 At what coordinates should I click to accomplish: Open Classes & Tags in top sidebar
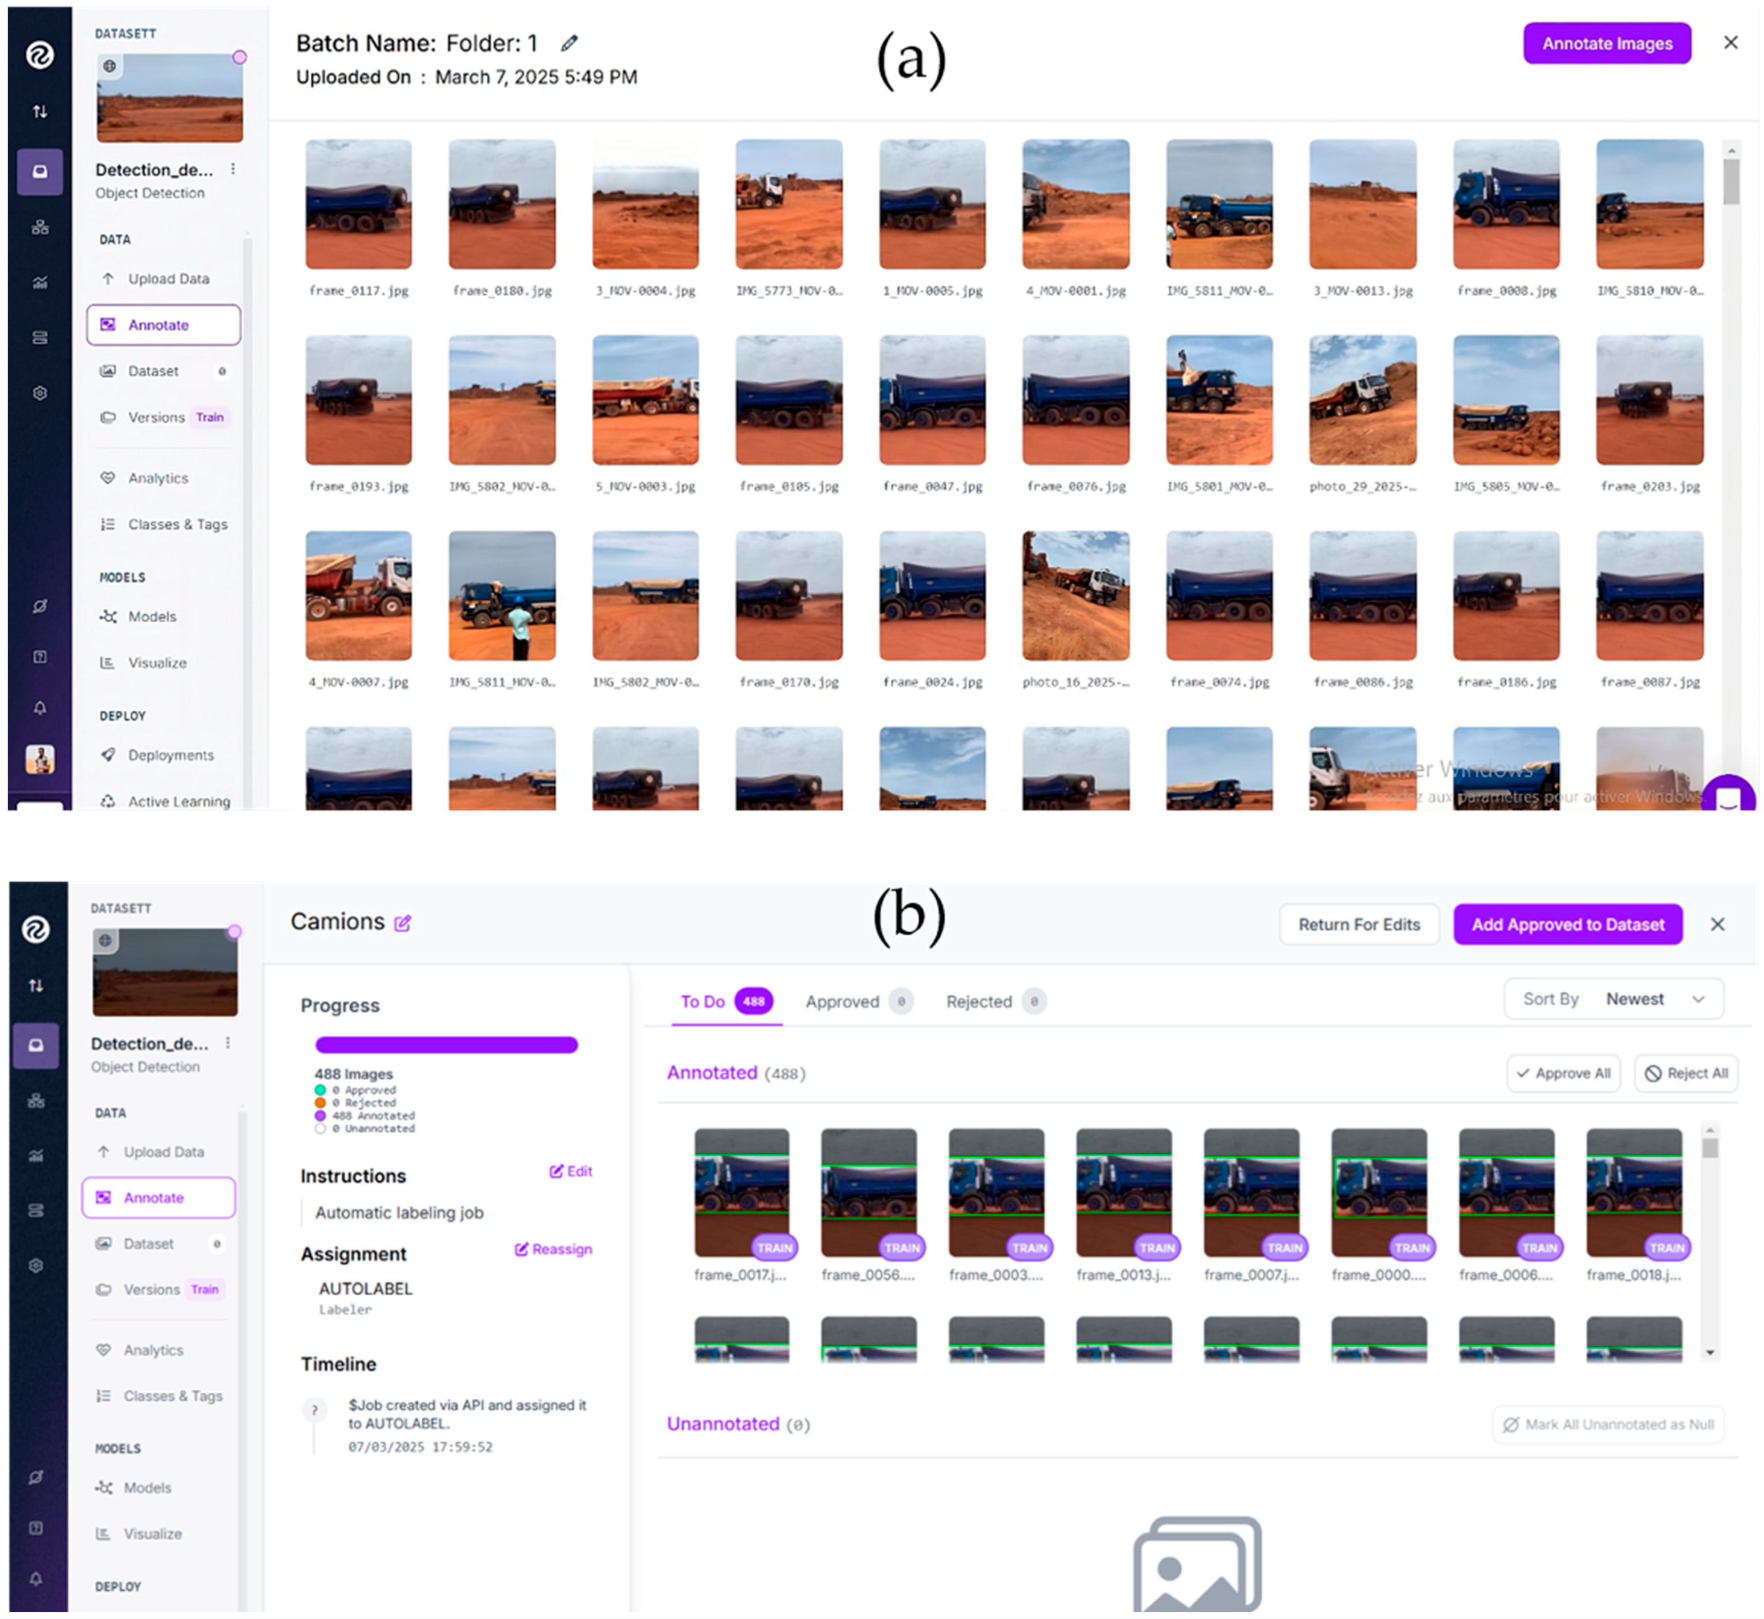coord(177,524)
